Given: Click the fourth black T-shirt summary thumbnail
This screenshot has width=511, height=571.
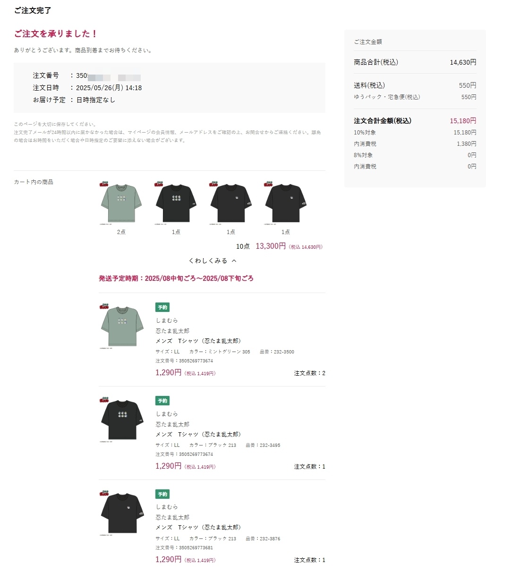Looking at the screenshot, I should click(285, 203).
